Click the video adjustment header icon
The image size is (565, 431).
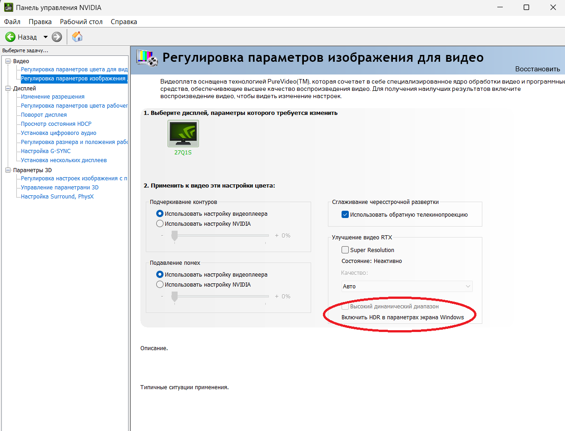148,59
